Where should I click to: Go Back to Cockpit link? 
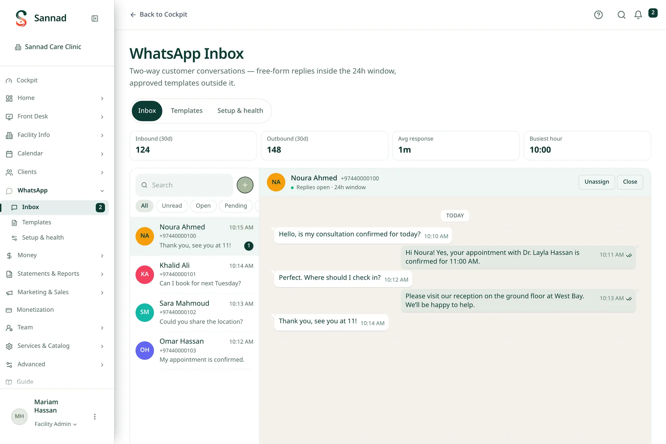tap(159, 15)
